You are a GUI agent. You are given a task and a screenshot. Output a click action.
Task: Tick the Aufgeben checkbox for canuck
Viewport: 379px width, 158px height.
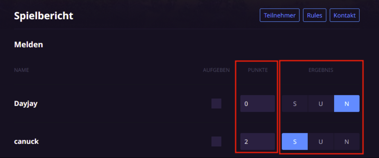216,141
